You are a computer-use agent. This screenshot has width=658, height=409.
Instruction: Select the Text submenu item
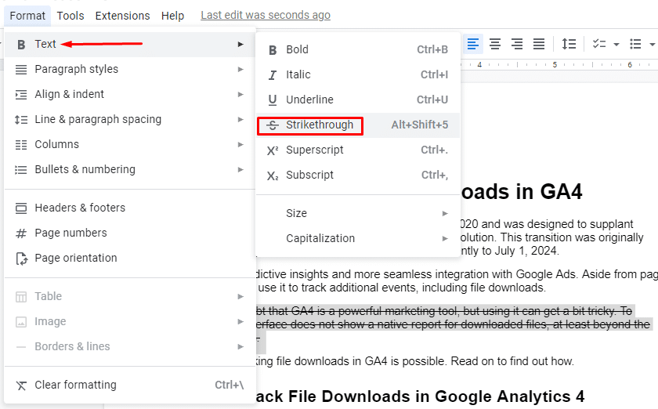pos(130,44)
